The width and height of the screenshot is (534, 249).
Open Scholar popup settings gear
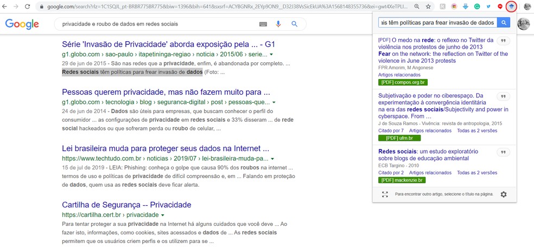point(504,194)
